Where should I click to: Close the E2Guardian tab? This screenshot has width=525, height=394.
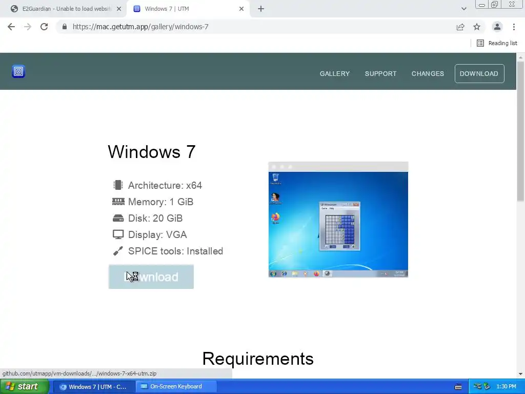(x=119, y=9)
